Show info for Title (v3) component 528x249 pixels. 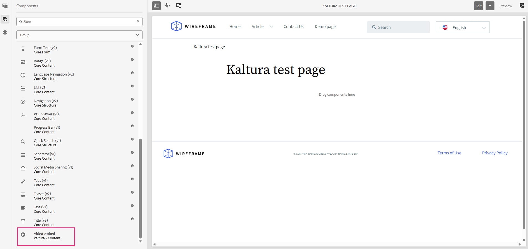click(132, 219)
